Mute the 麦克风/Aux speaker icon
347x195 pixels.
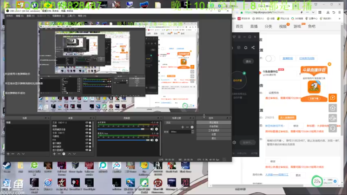(x=152, y=140)
